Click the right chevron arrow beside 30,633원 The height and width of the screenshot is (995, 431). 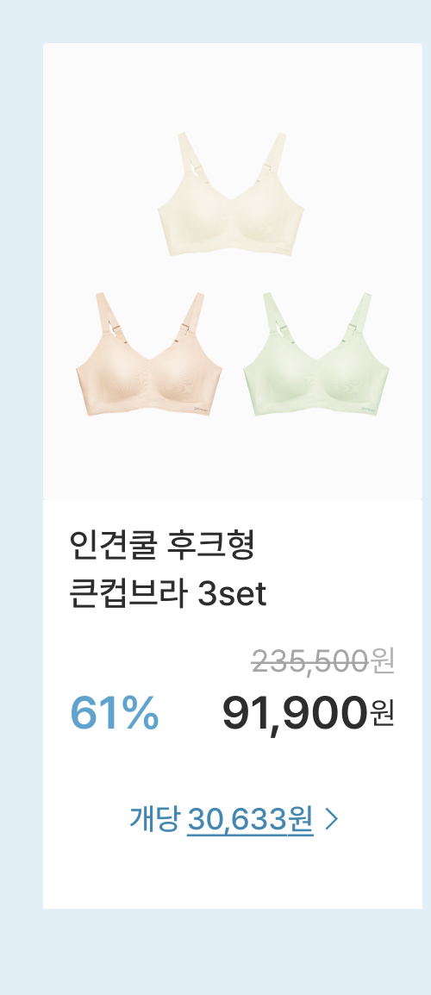tap(331, 819)
